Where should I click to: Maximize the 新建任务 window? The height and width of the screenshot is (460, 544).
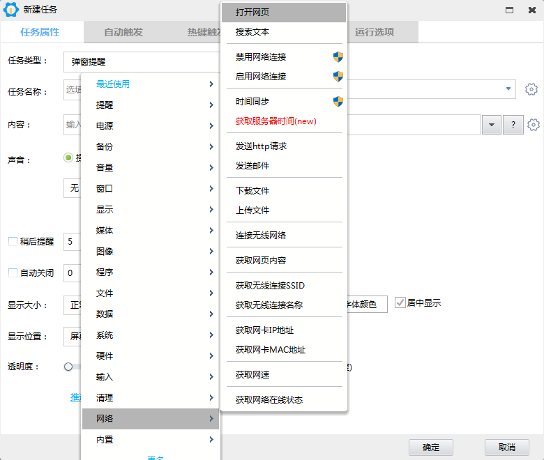[511, 10]
